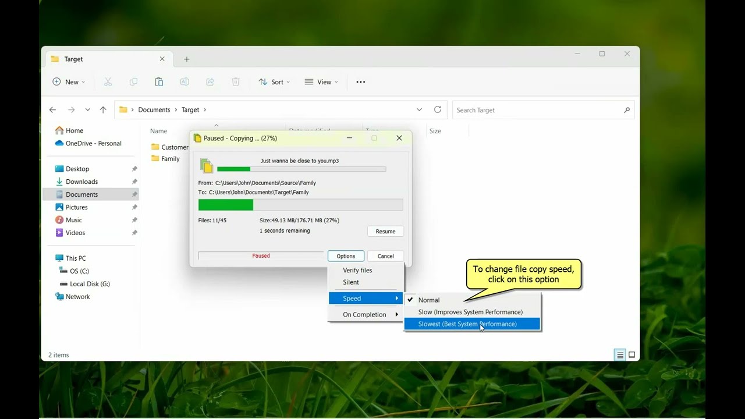Select the Family folder
745x419 pixels.
click(165, 159)
